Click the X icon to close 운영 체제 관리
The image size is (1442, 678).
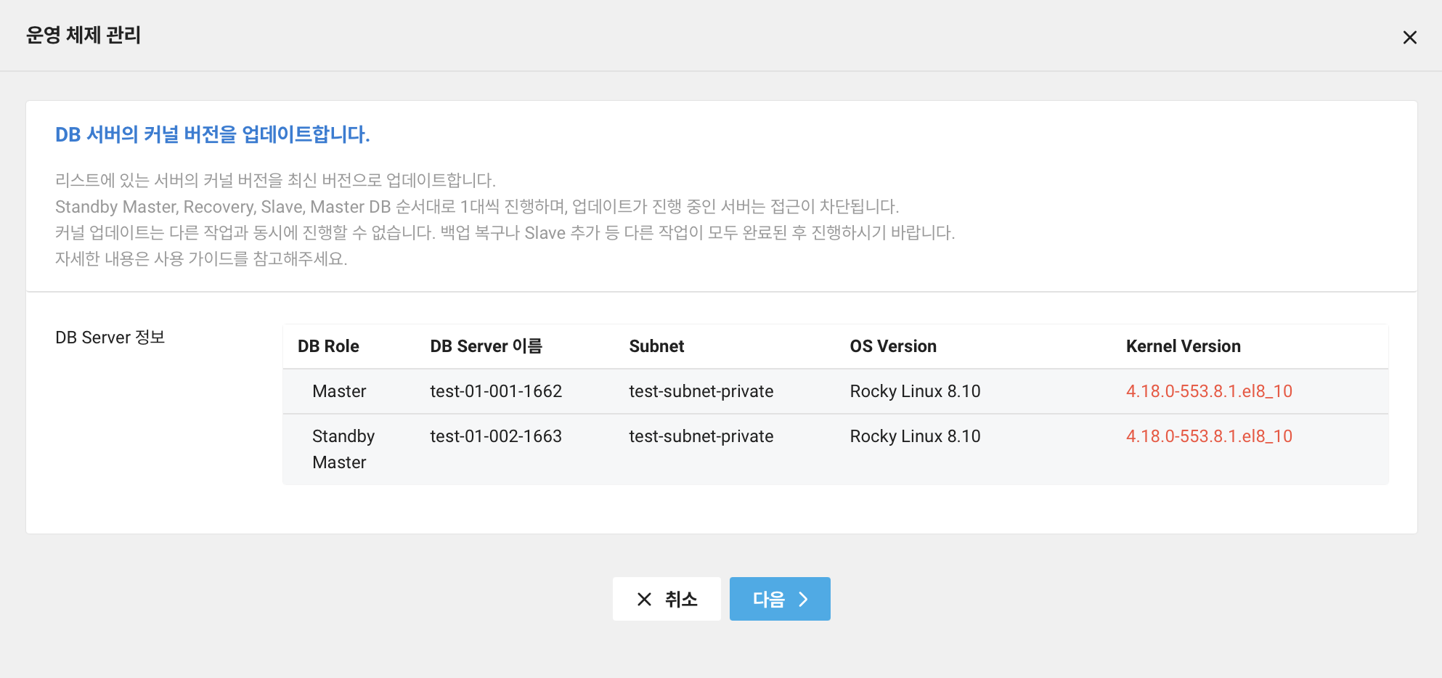(x=1410, y=36)
